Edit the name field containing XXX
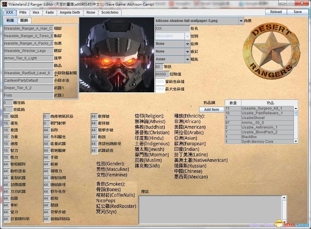This screenshot has width=311, height=229. tap(172, 29)
